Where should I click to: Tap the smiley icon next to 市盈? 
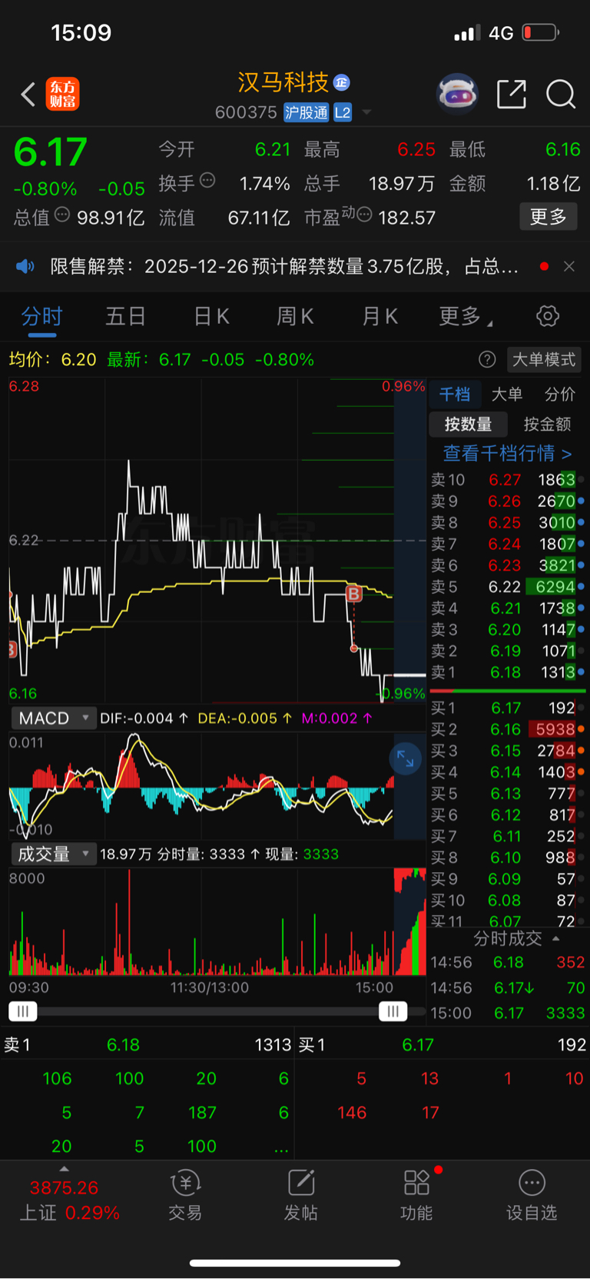365,215
